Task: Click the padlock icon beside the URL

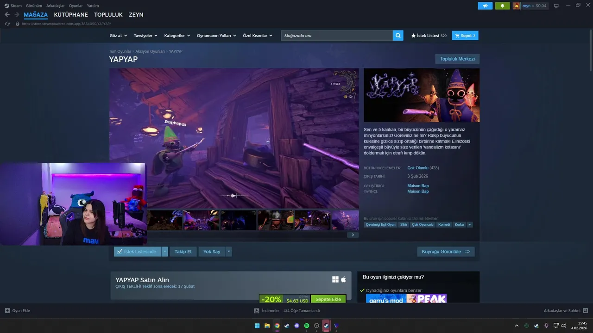Action: click(x=18, y=24)
